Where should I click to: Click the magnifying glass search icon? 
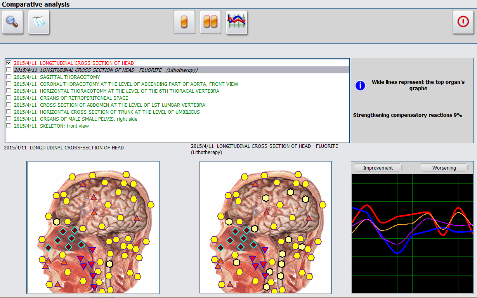(x=13, y=22)
